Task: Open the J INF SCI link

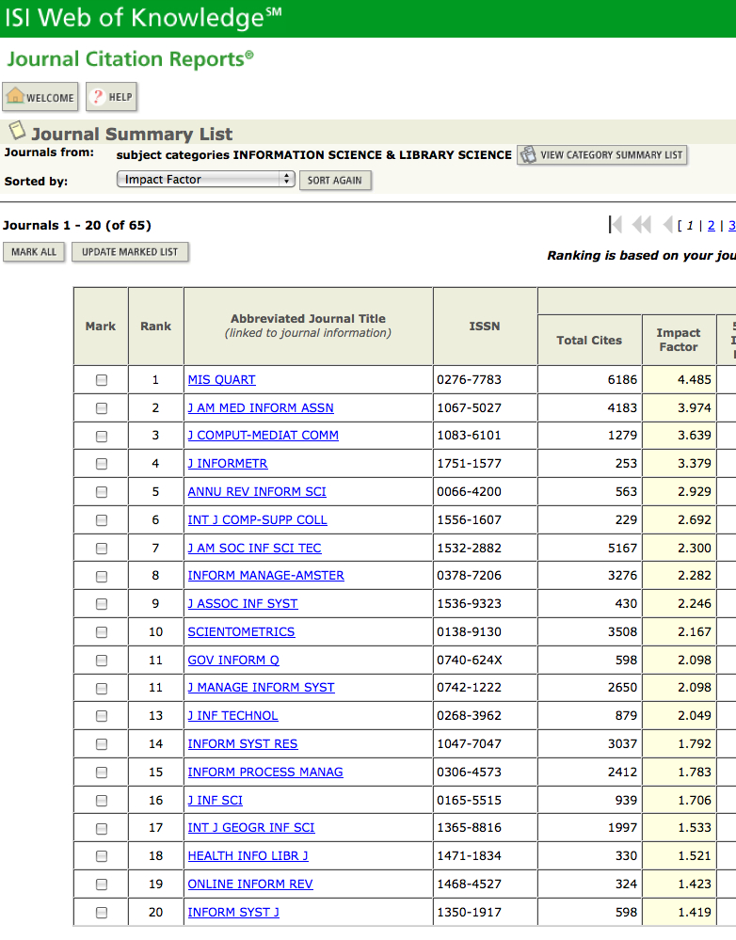Action: point(215,801)
